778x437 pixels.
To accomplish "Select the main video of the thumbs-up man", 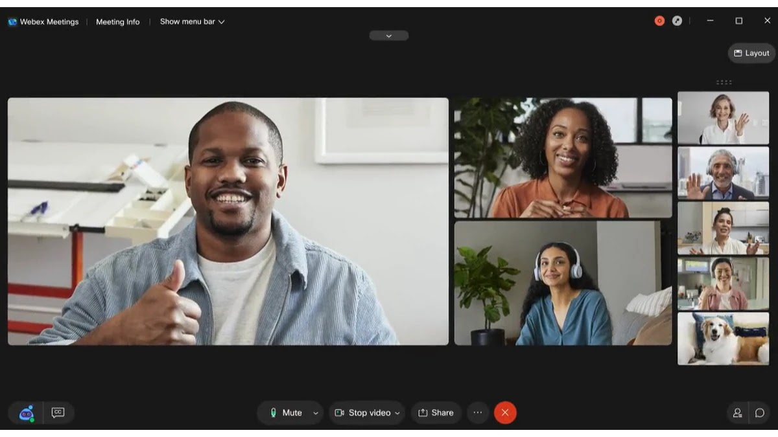I will pos(228,221).
